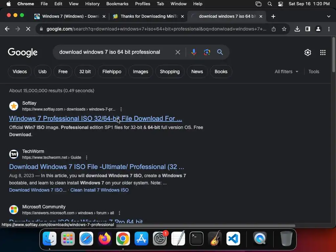
Task: Open Finder from the Dock
Action: click(50, 239)
